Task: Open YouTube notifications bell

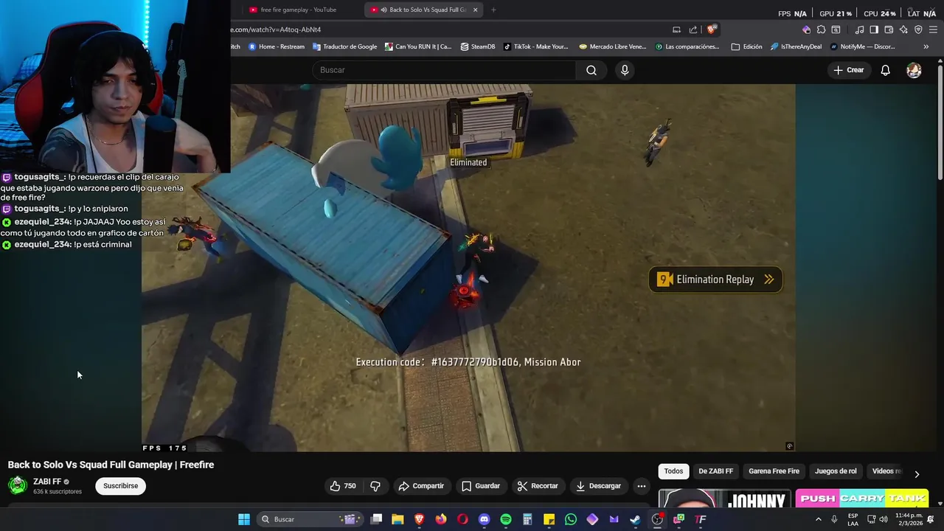Action: (885, 70)
